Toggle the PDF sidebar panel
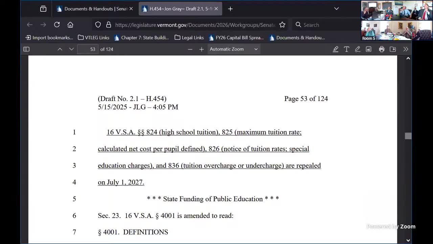 [x=26, y=49]
